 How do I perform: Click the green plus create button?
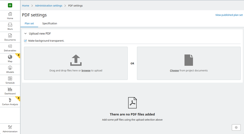10,5
